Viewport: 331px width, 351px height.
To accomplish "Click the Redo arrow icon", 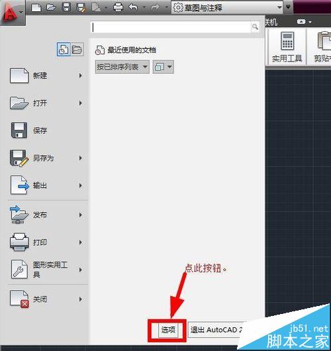I will point(155,7).
